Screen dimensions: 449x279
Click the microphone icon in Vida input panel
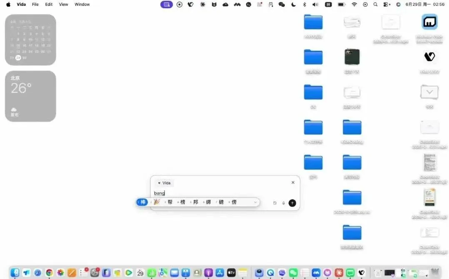click(284, 203)
